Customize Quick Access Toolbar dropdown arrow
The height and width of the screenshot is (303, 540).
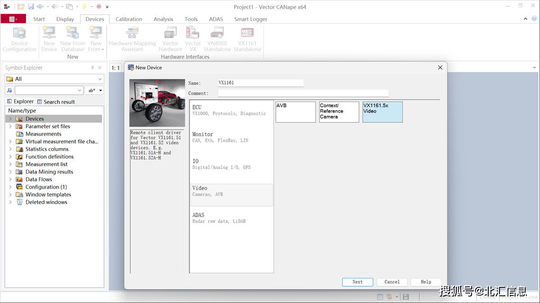107,7
